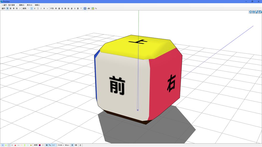
Task: Toggle vertex (頂) selection mode
Action: (x=7, y=8)
